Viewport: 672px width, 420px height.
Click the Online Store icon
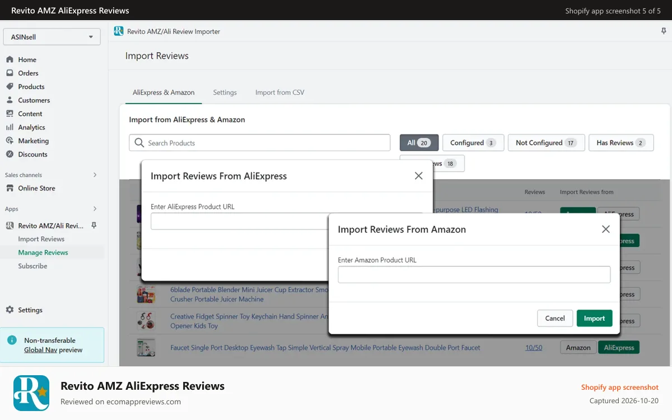10,188
